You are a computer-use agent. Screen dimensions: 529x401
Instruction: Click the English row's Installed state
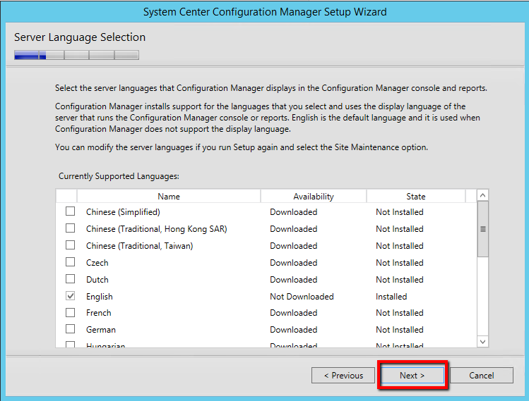(x=391, y=297)
